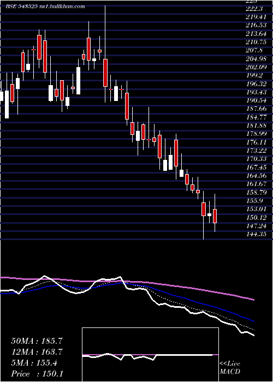Click the 216.53 price axis label
Screen dimensions: 273x382
coord(256,25)
